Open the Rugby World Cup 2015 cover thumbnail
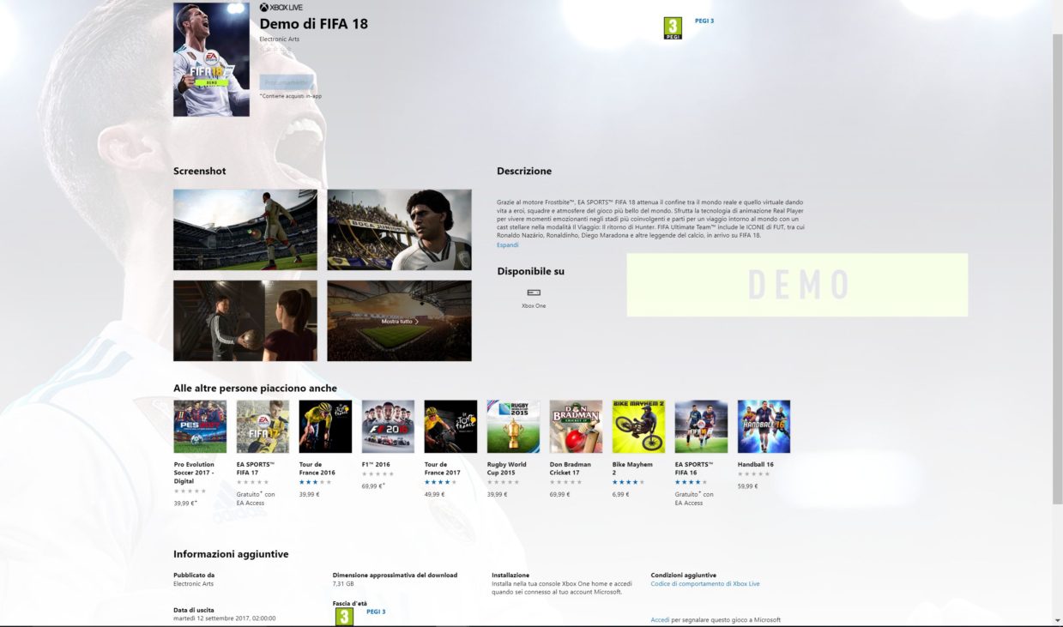 tap(513, 426)
